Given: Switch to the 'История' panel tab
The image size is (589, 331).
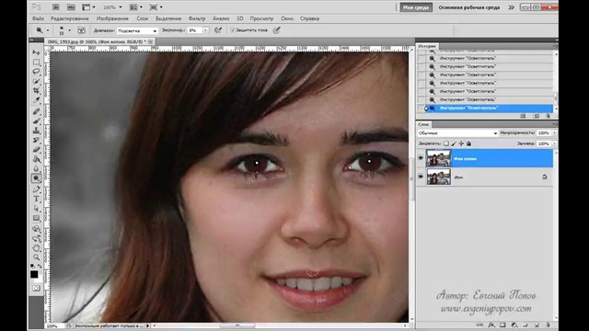Looking at the screenshot, I should coord(427,46).
